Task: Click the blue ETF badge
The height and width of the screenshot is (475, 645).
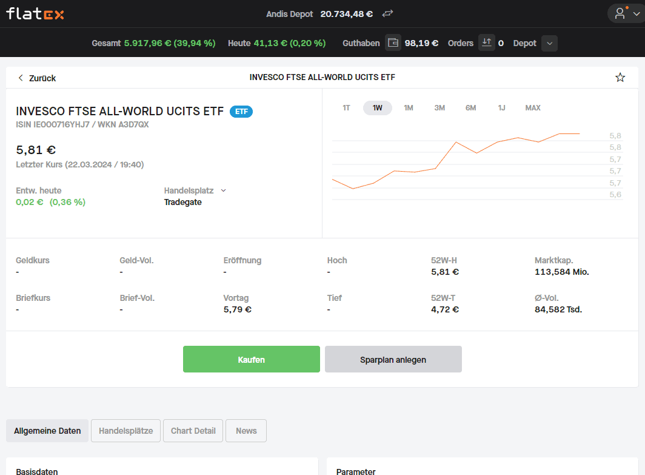Action: [241, 112]
